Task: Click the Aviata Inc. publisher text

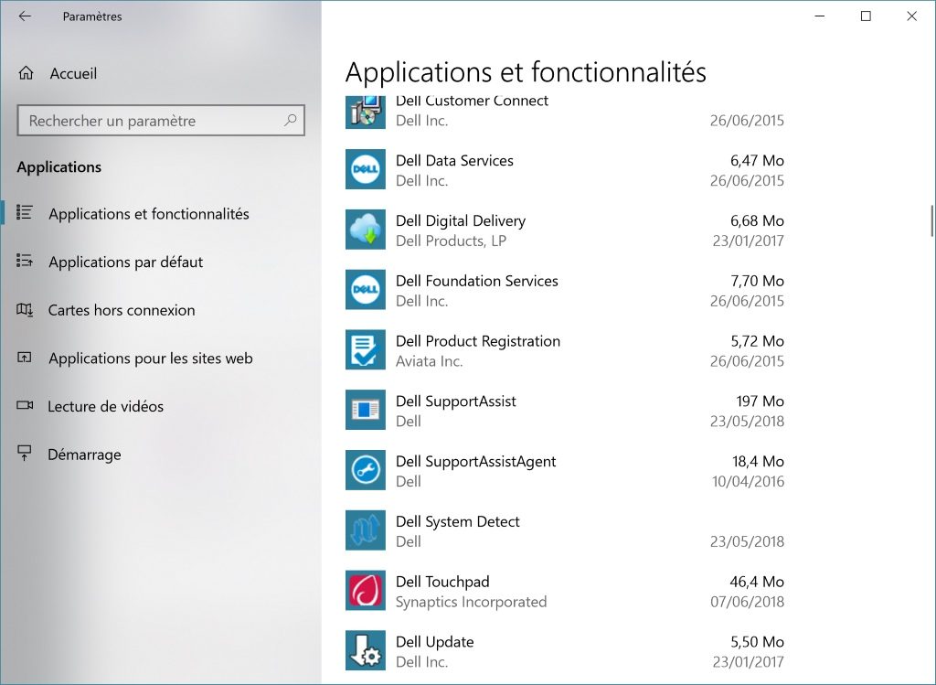Action: pyautogui.click(x=430, y=360)
